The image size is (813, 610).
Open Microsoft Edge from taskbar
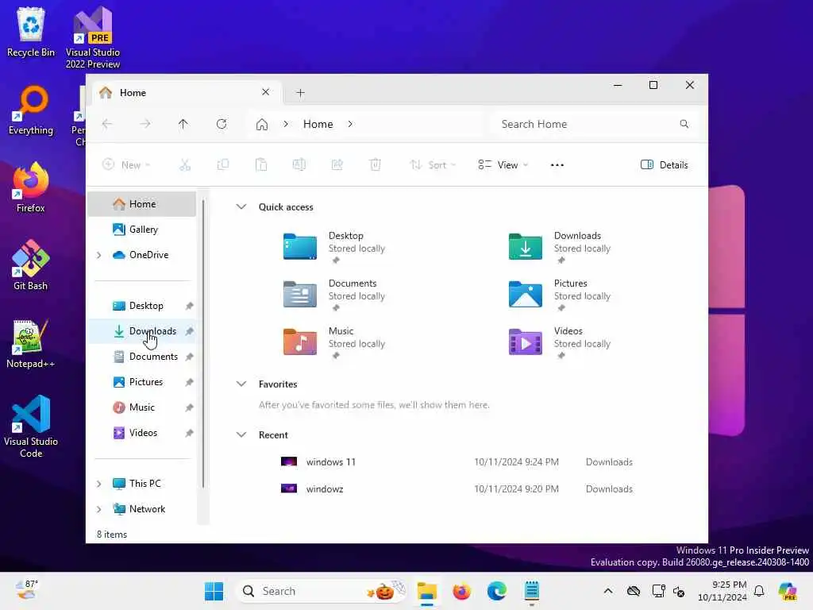point(496,591)
